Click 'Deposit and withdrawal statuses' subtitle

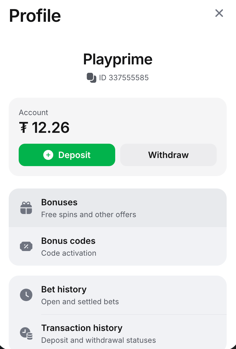pyautogui.click(x=98, y=340)
